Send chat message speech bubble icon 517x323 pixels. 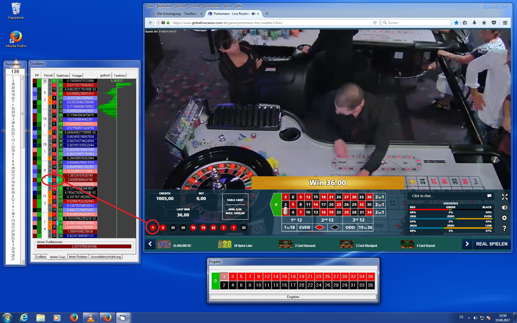point(489,196)
